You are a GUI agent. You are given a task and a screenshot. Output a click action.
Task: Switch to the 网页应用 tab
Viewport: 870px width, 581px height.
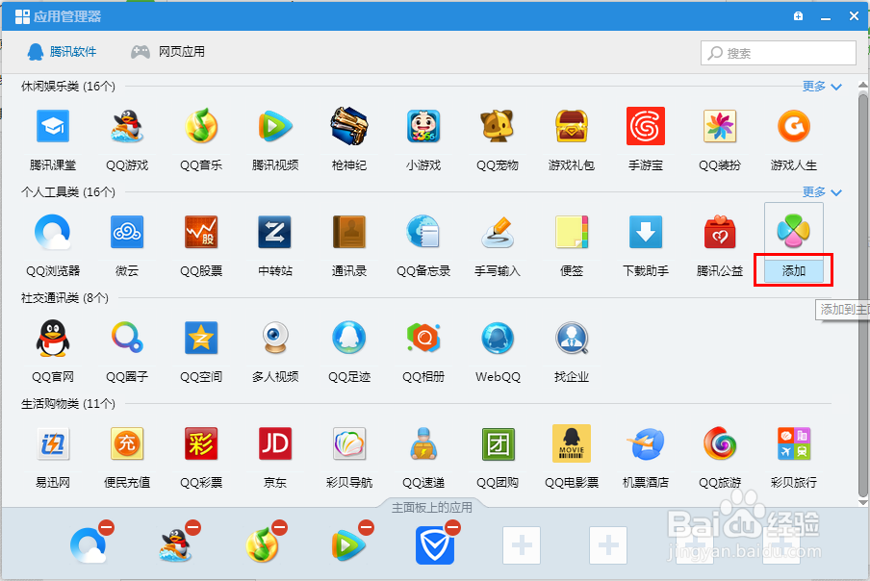click(x=167, y=52)
